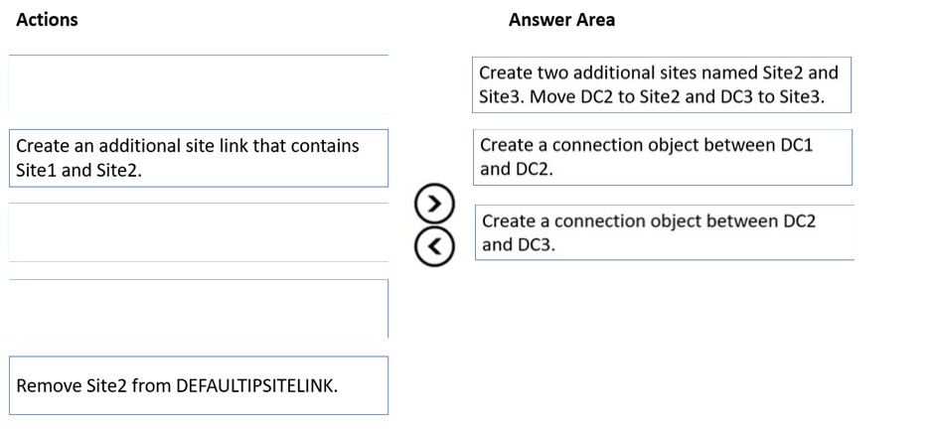Click empty slot below site link action
This screenshot has width=933, height=431.
pos(198,232)
